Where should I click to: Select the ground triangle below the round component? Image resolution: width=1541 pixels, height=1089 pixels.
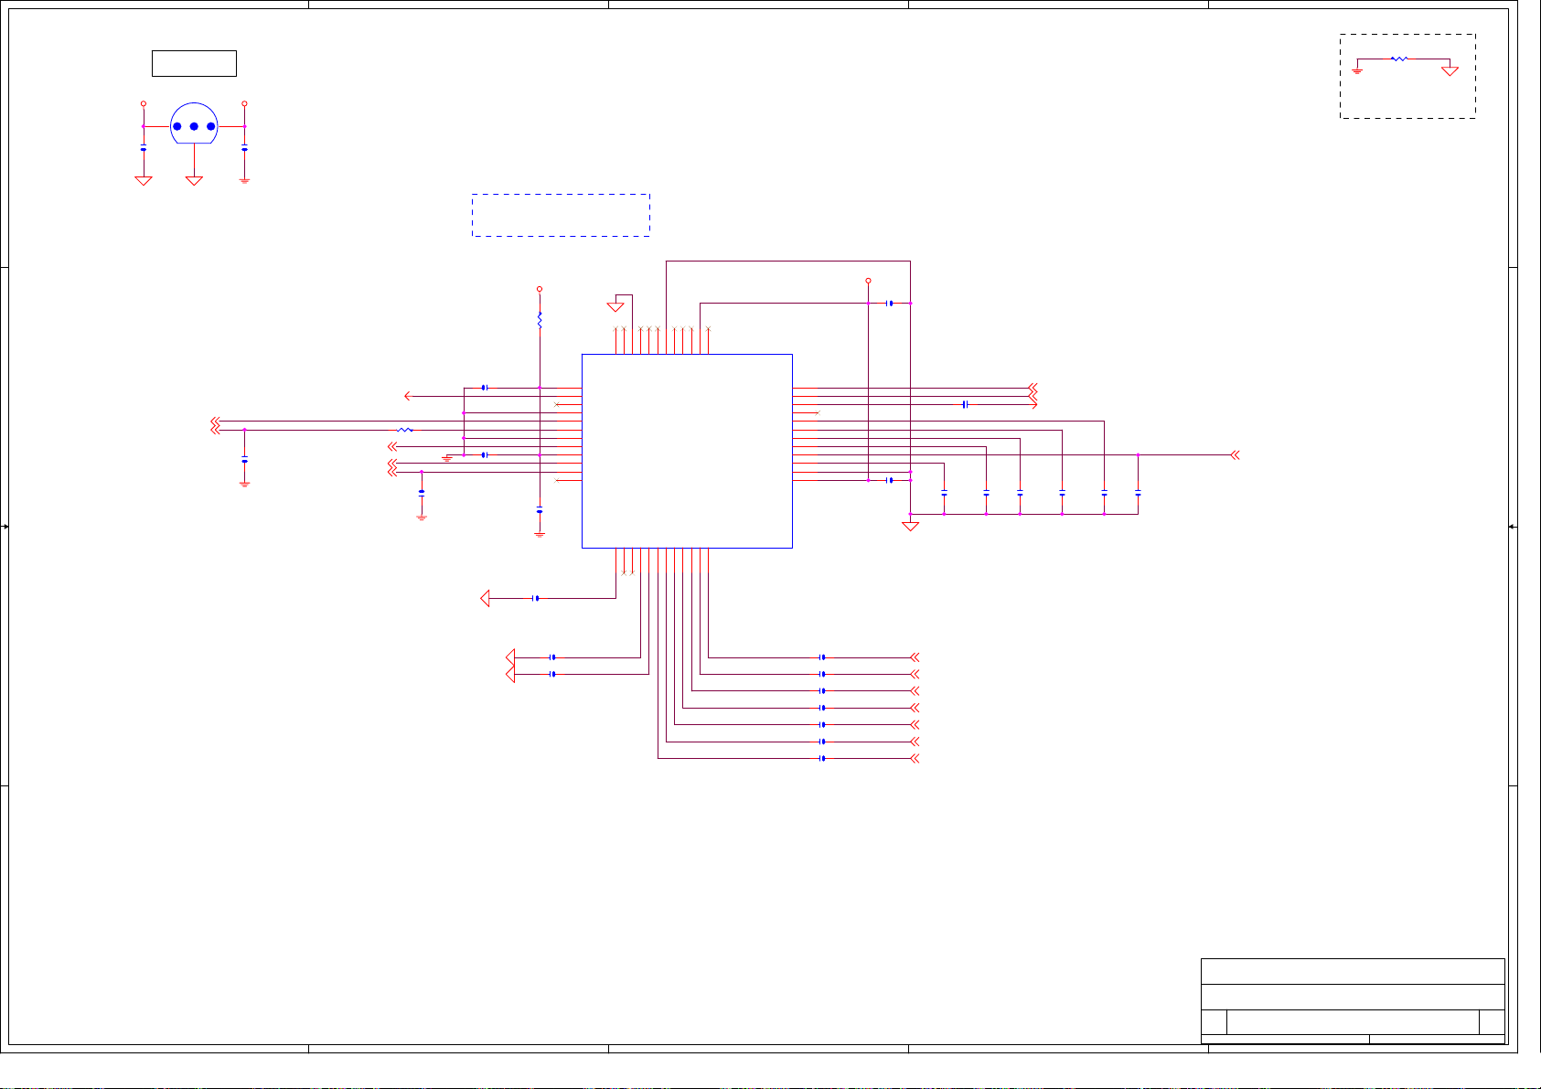194,180
